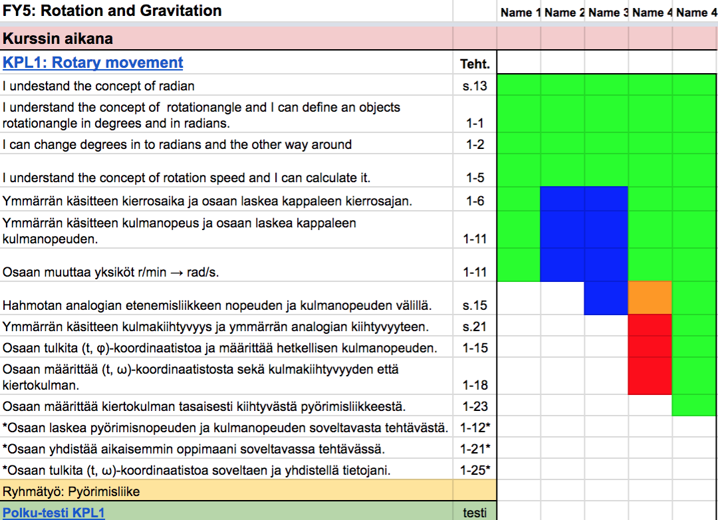Select the s.21 exercise cell
Image resolution: width=718 pixels, height=520 pixels.
tap(475, 326)
